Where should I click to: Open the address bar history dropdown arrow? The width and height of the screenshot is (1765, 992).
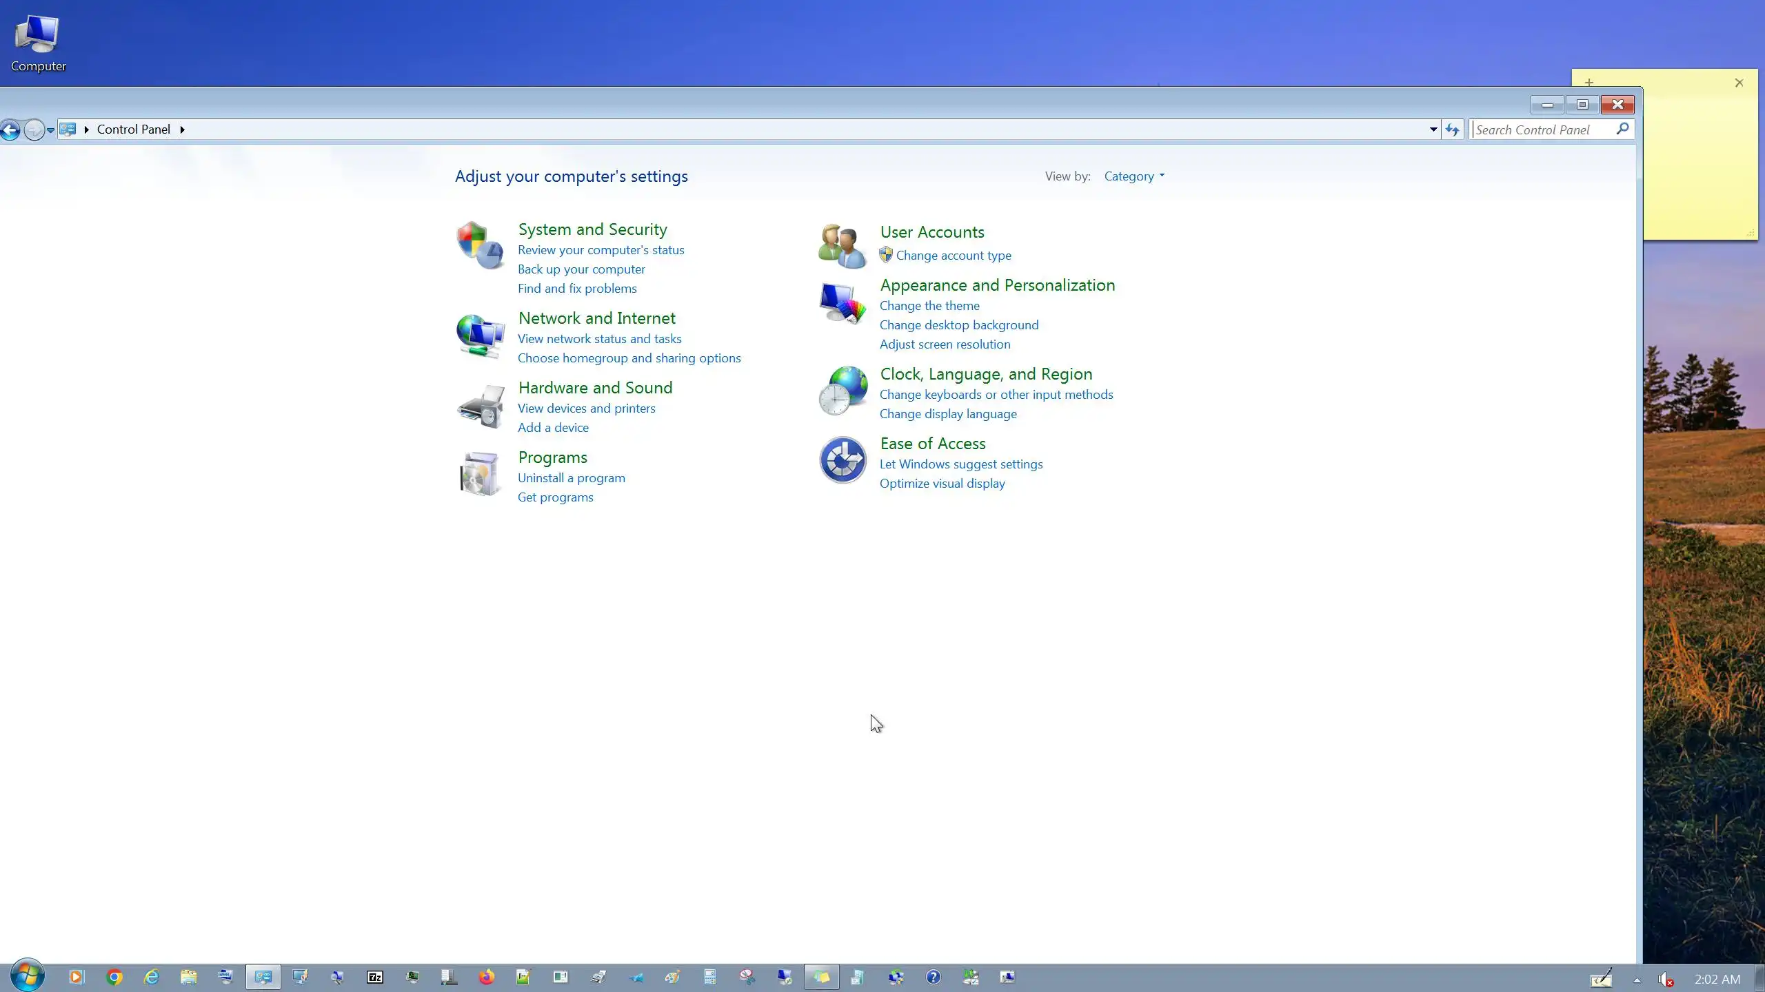(1433, 130)
